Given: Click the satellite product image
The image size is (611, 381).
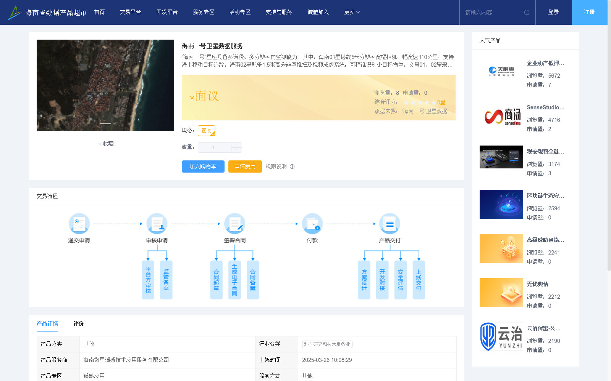Looking at the screenshot, I should pos(105,85).
